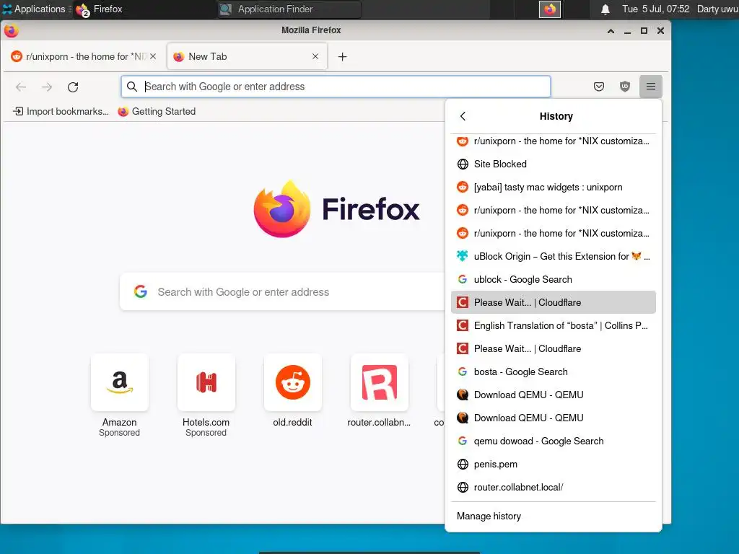Open 'qemu dowoad - Google Search' entry
The image size is (739, 554).
tap(554, 441)
